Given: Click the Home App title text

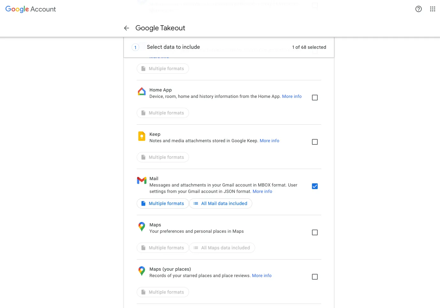Looking at the screenshot, I should pos(161,90).
